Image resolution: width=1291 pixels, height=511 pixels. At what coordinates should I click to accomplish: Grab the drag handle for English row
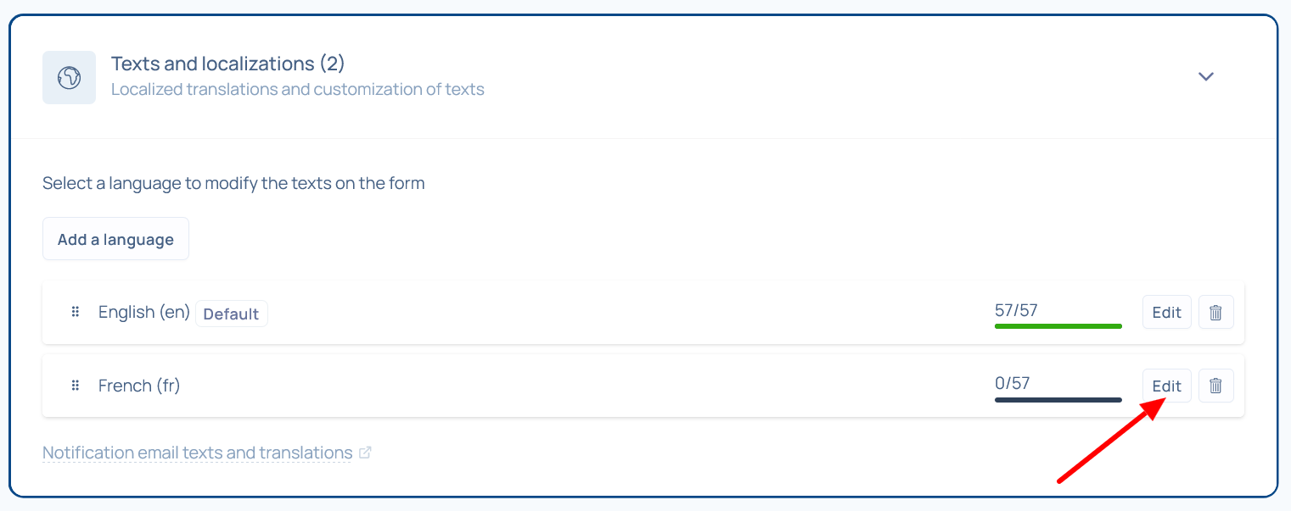tap(75, 312)
